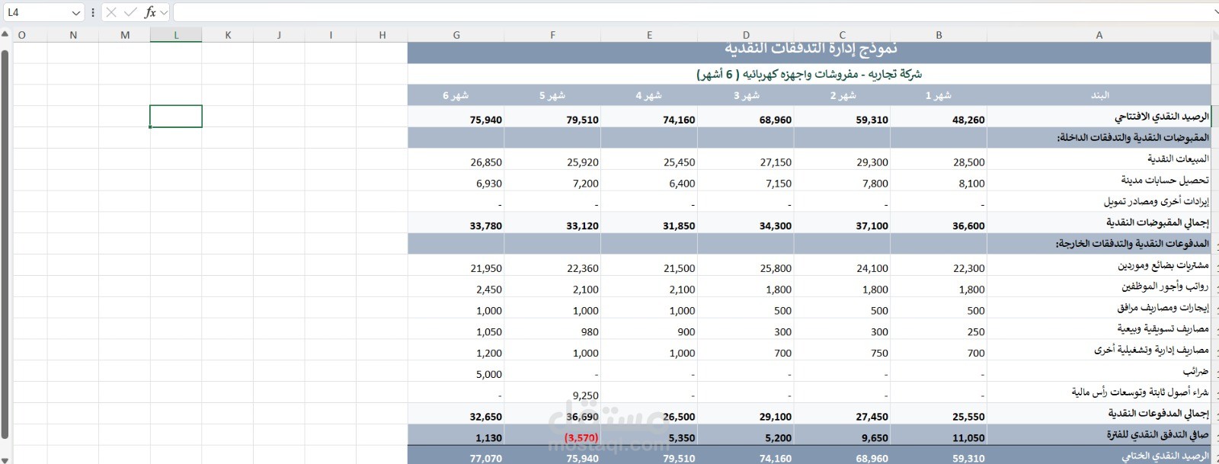The width and height of the screenshot is (1219, 464).
Task: Select column E header
Action: pyautogui.click(x=649, y=35)
